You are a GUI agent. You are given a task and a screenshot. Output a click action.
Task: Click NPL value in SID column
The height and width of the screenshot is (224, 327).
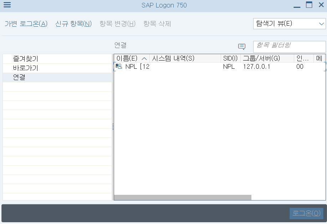coord(229,67)
